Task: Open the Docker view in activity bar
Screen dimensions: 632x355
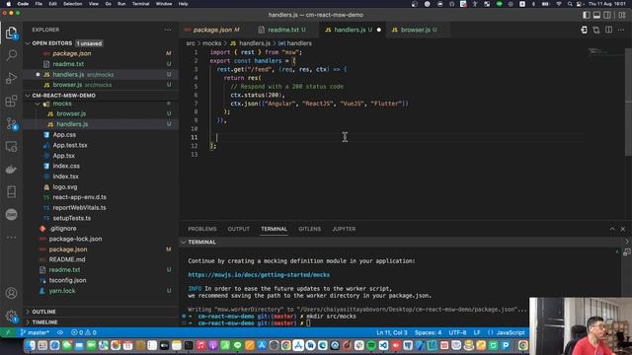Action: [x=11, y=170]
